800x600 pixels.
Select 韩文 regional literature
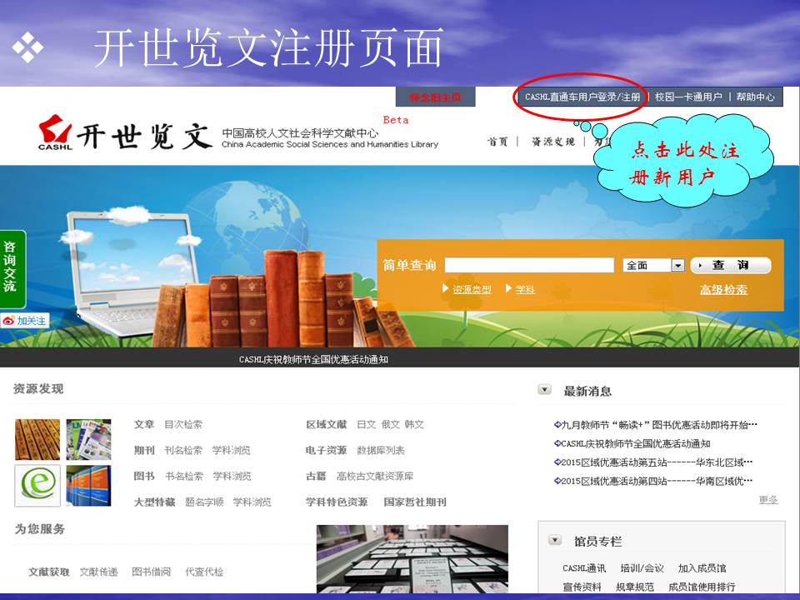point(414,424)
